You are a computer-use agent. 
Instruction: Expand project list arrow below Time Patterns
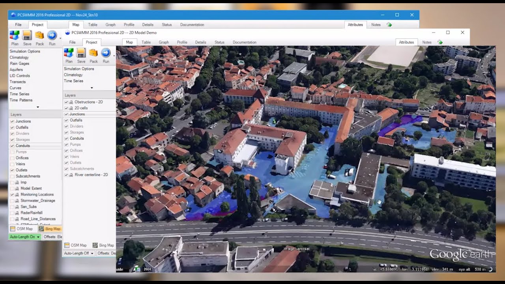click(x=38, y=107)
